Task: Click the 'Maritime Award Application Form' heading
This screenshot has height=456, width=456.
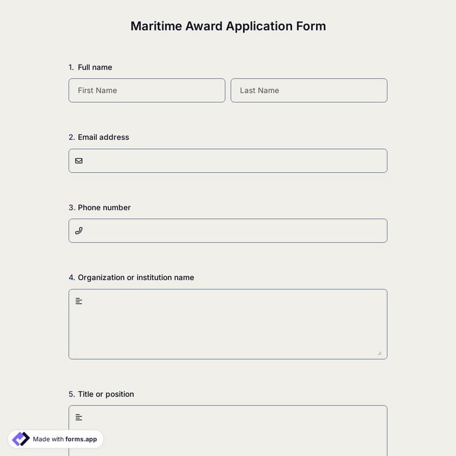Action: [x=228, y=26]
